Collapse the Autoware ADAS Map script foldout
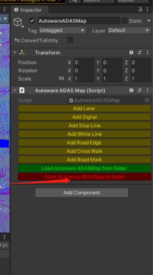 point(15,90)
